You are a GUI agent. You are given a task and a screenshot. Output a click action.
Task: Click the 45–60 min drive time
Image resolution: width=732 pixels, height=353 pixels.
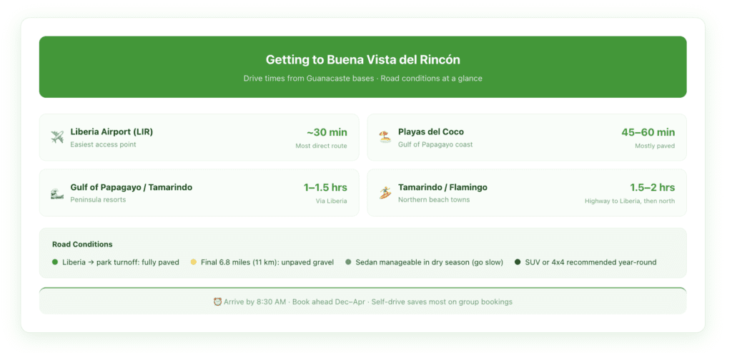pyautogui.click(x=648, y=132)
